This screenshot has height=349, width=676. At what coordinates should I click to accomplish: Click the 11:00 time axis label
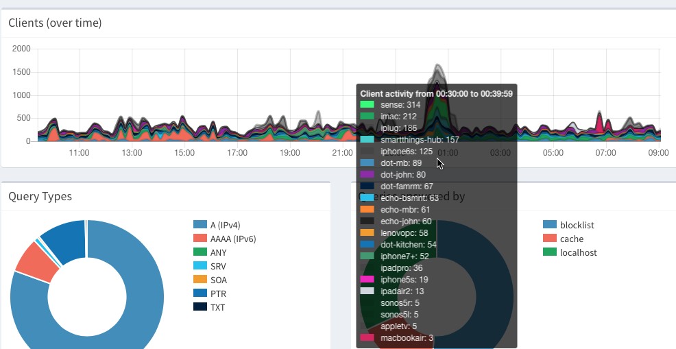(79, 153)
